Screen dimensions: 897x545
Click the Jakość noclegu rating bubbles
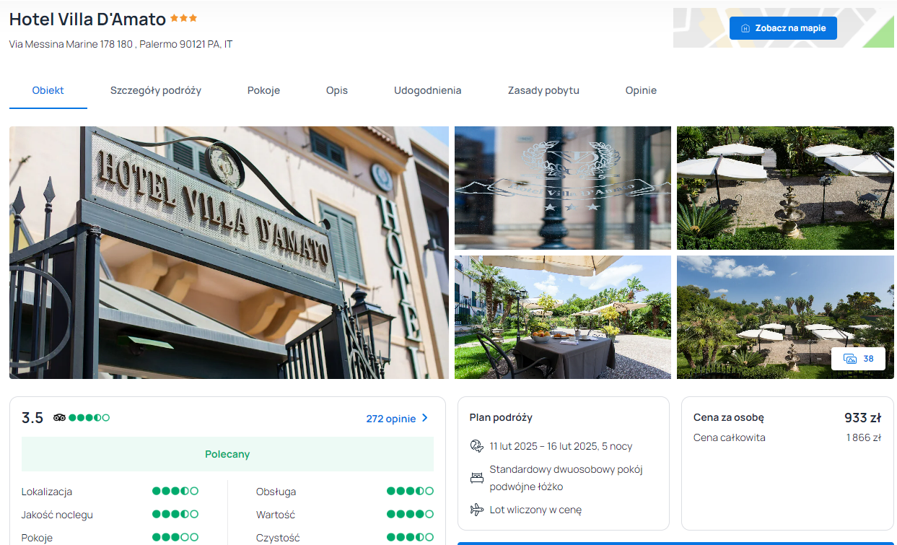[x=175, y=514]
